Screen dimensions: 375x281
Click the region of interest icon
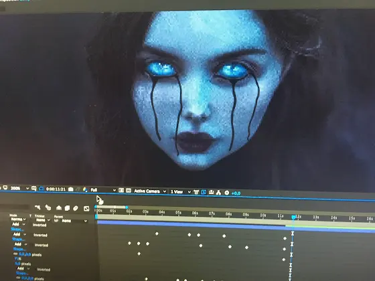(x=121, y=190)
